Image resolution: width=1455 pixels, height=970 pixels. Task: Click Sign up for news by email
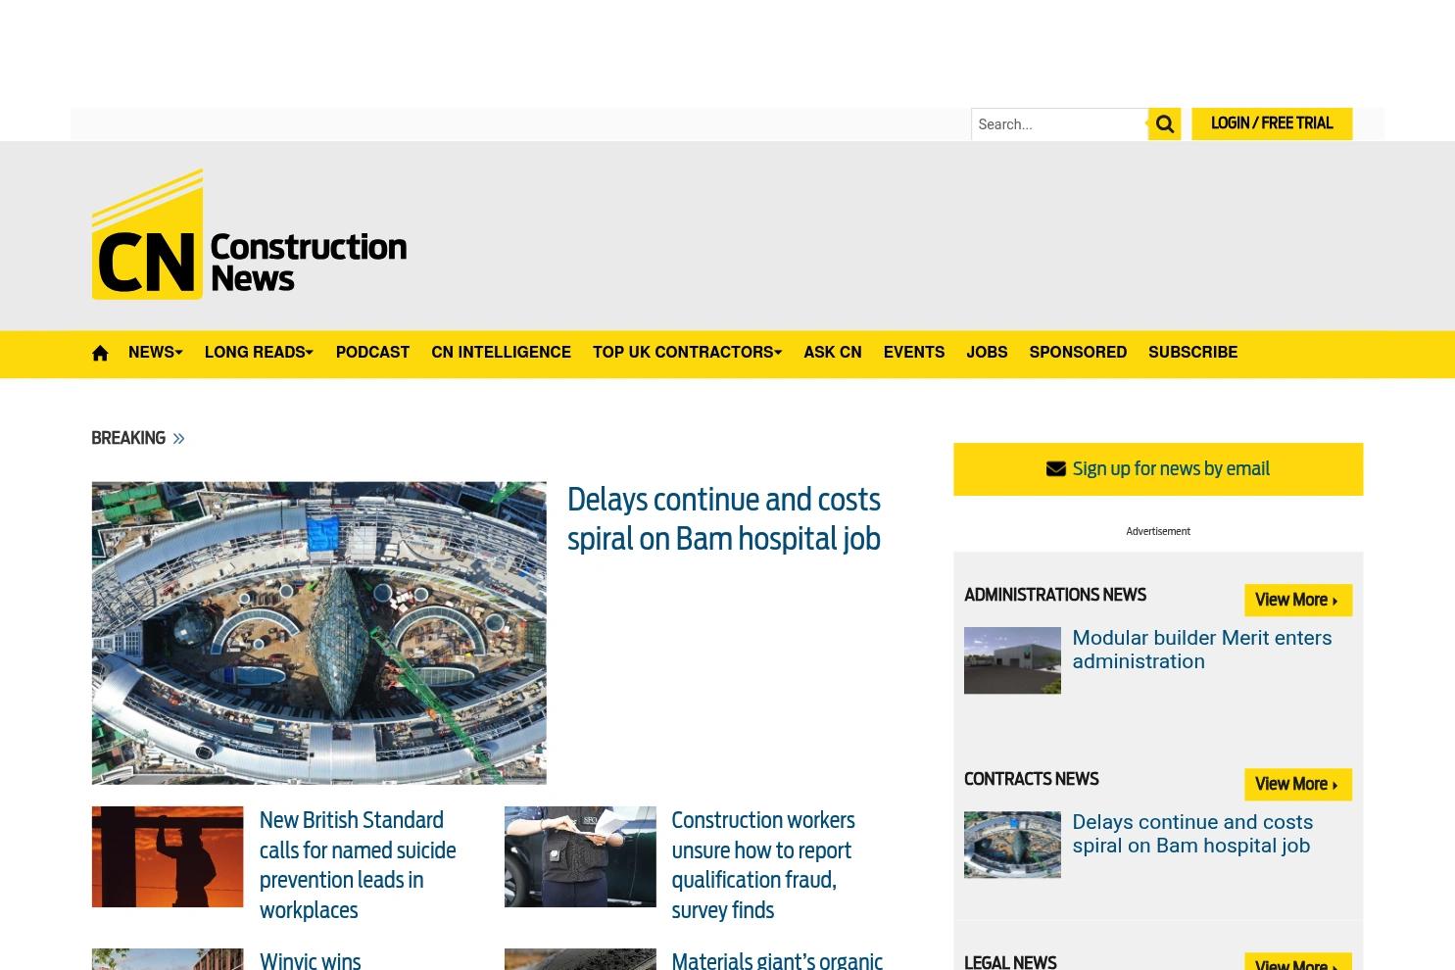[x=1158, y=469]
